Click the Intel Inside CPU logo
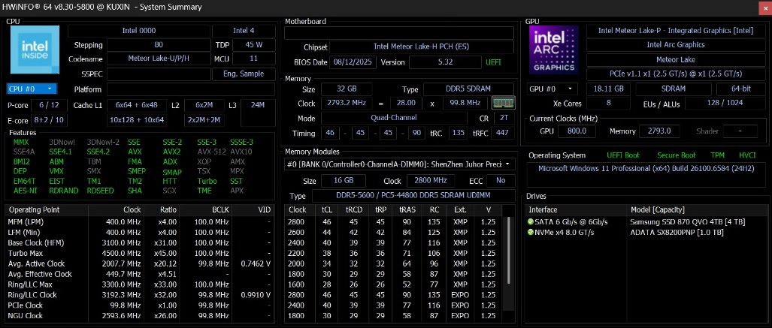 [35, 50]
